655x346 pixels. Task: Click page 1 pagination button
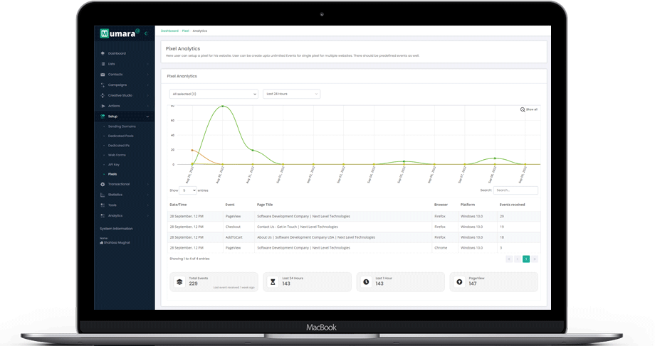tap(526, 259)
